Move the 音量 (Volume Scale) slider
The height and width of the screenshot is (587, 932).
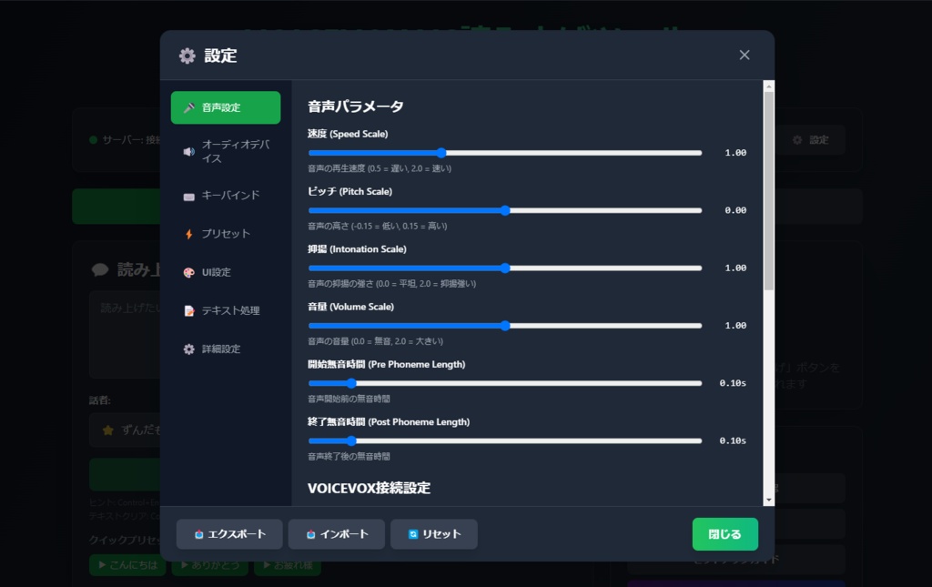point(504,325)
